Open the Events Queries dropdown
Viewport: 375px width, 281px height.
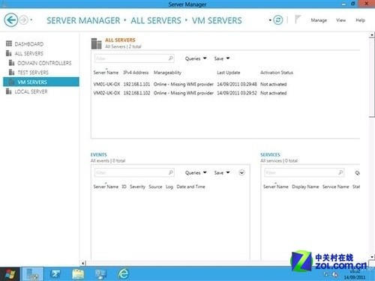(196, 172)
